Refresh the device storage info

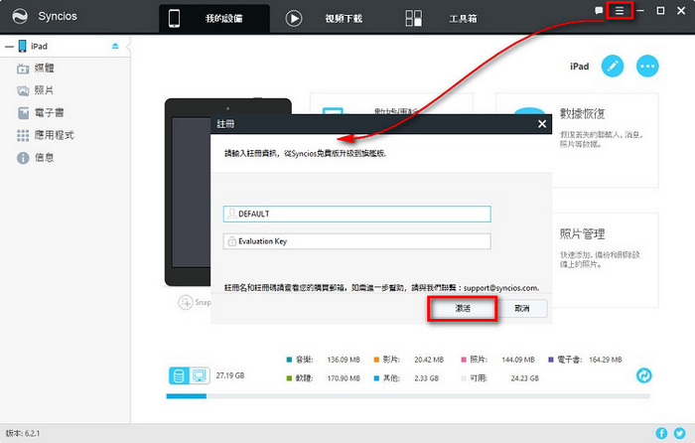[x=643, y=375]
